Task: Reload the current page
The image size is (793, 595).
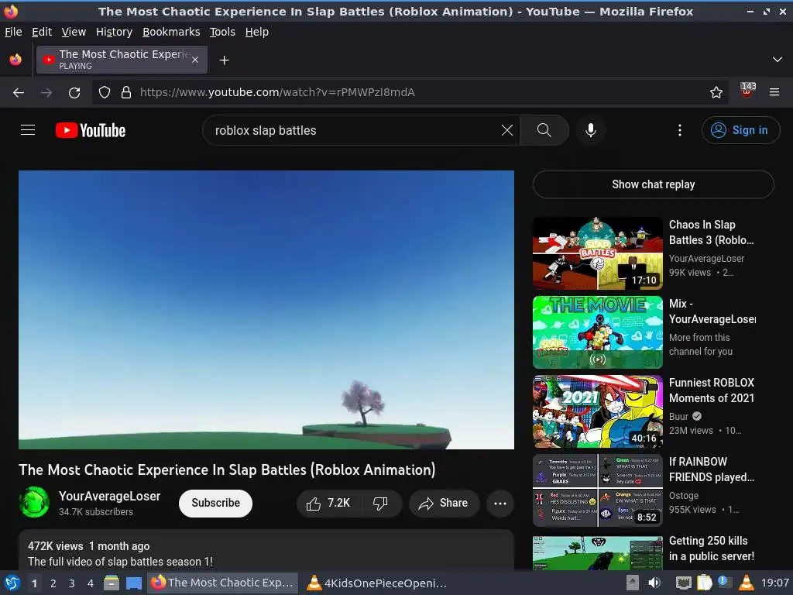Action: click(74, 93)
